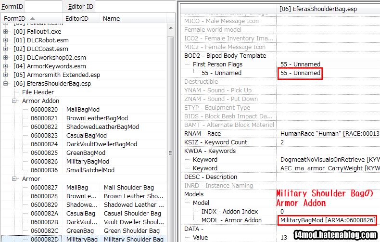Image resolution: width=380 pixels, height=242 pixels.
Task: Expand the [04] ArmorKeywords.esm node
Action: pyautogui.click(x=6, y=66)
